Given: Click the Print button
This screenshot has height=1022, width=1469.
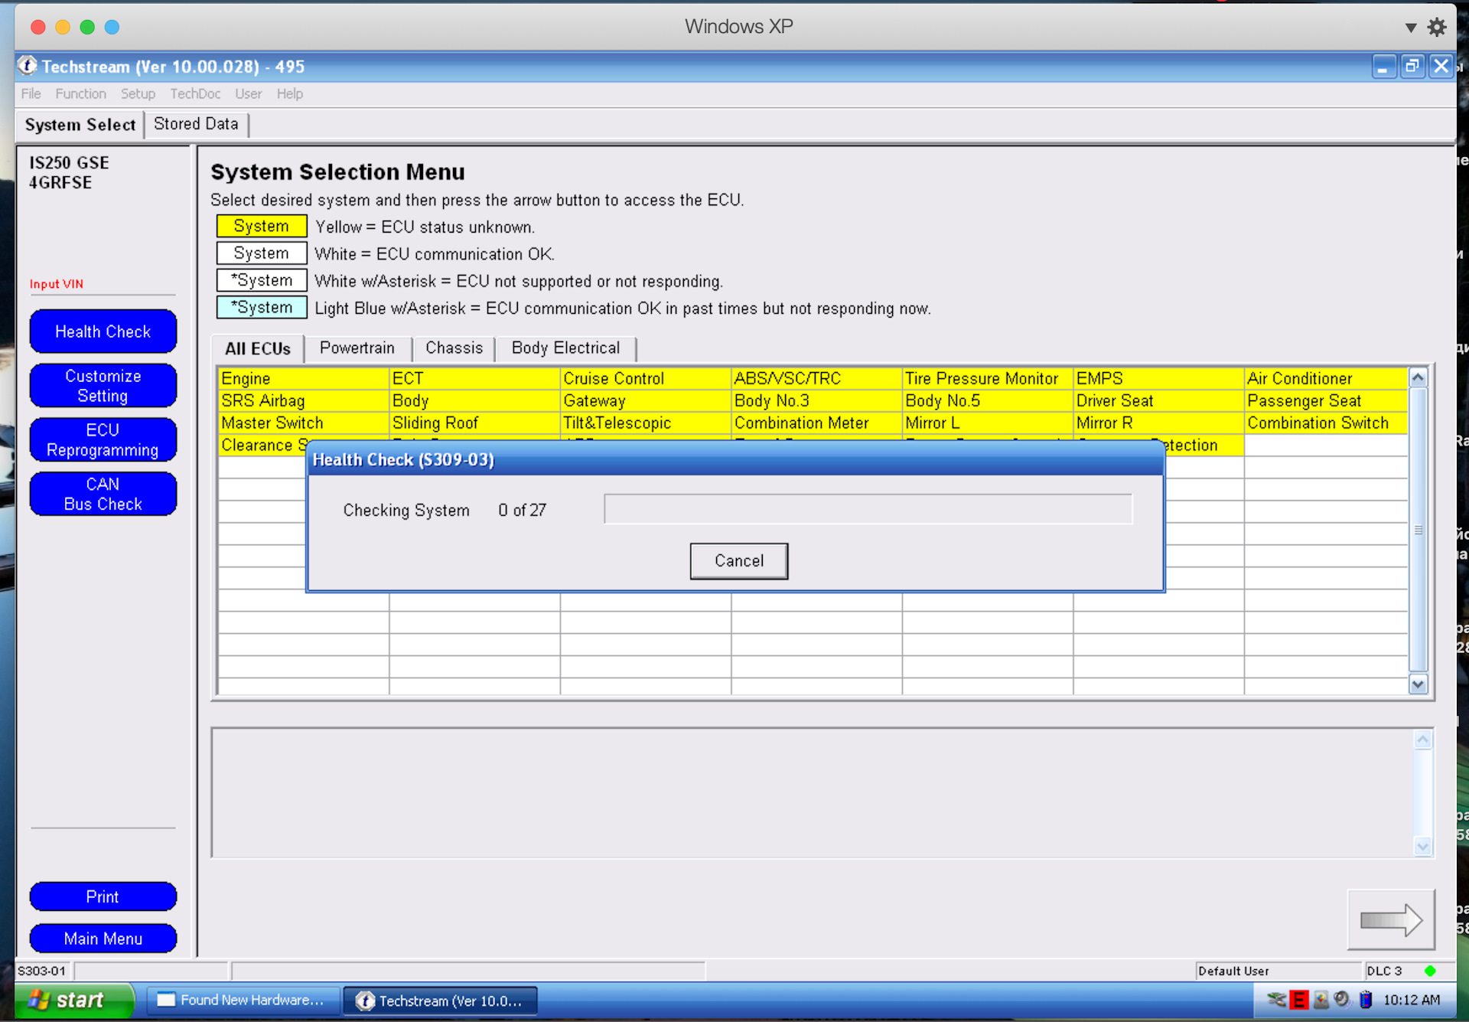Looking at the screenshot, I should (x=103, y=896).
